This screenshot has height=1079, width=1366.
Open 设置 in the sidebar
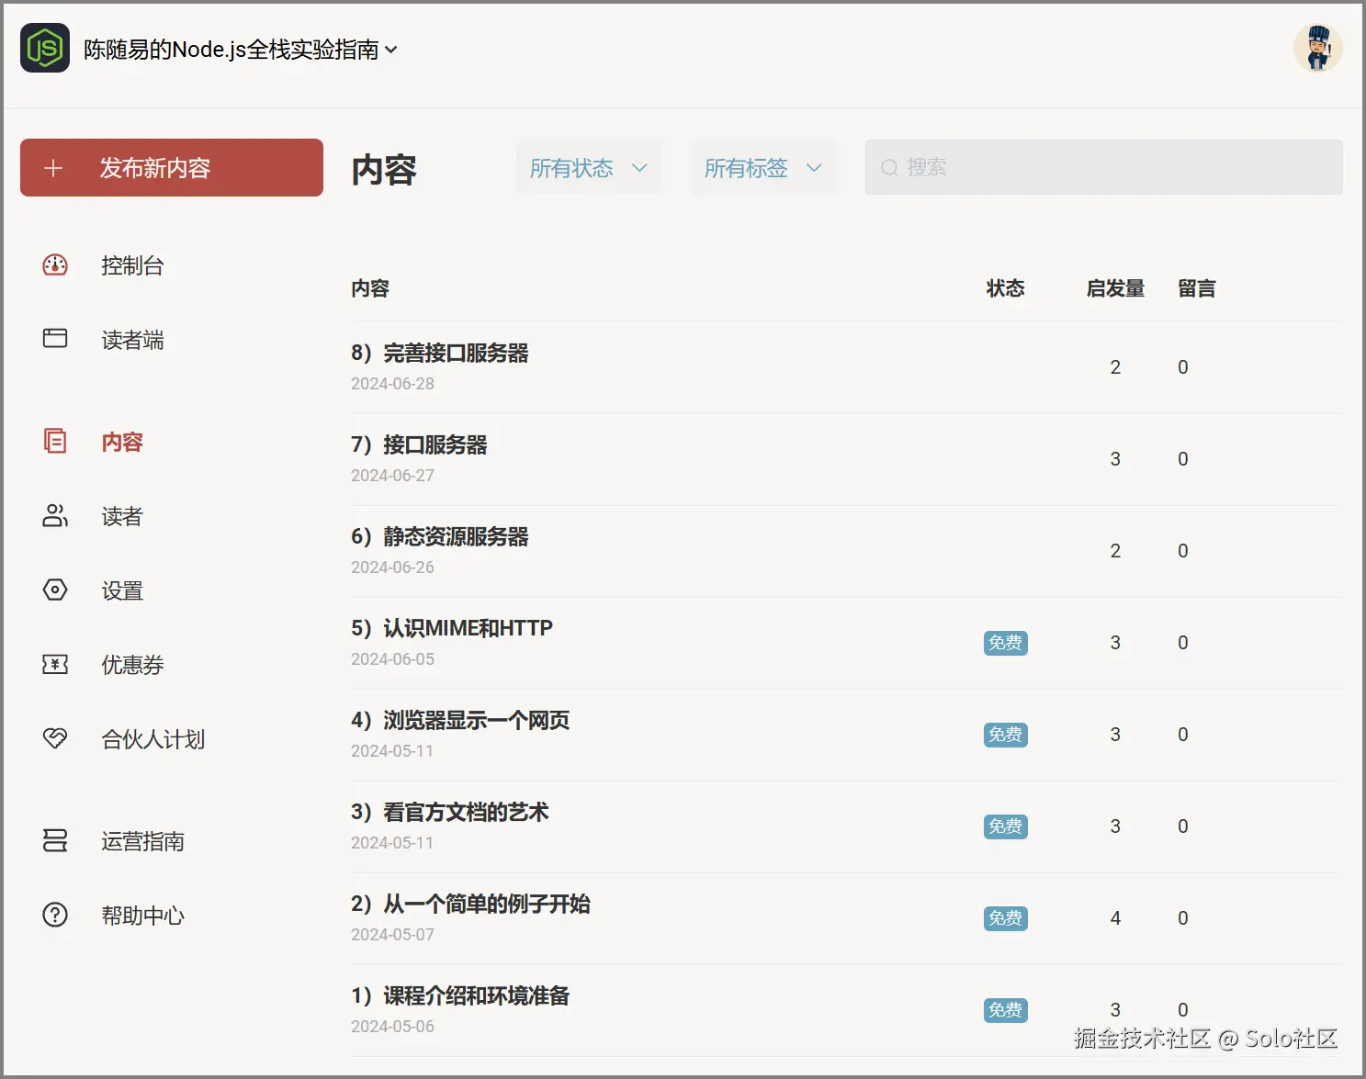coord(122,590)
